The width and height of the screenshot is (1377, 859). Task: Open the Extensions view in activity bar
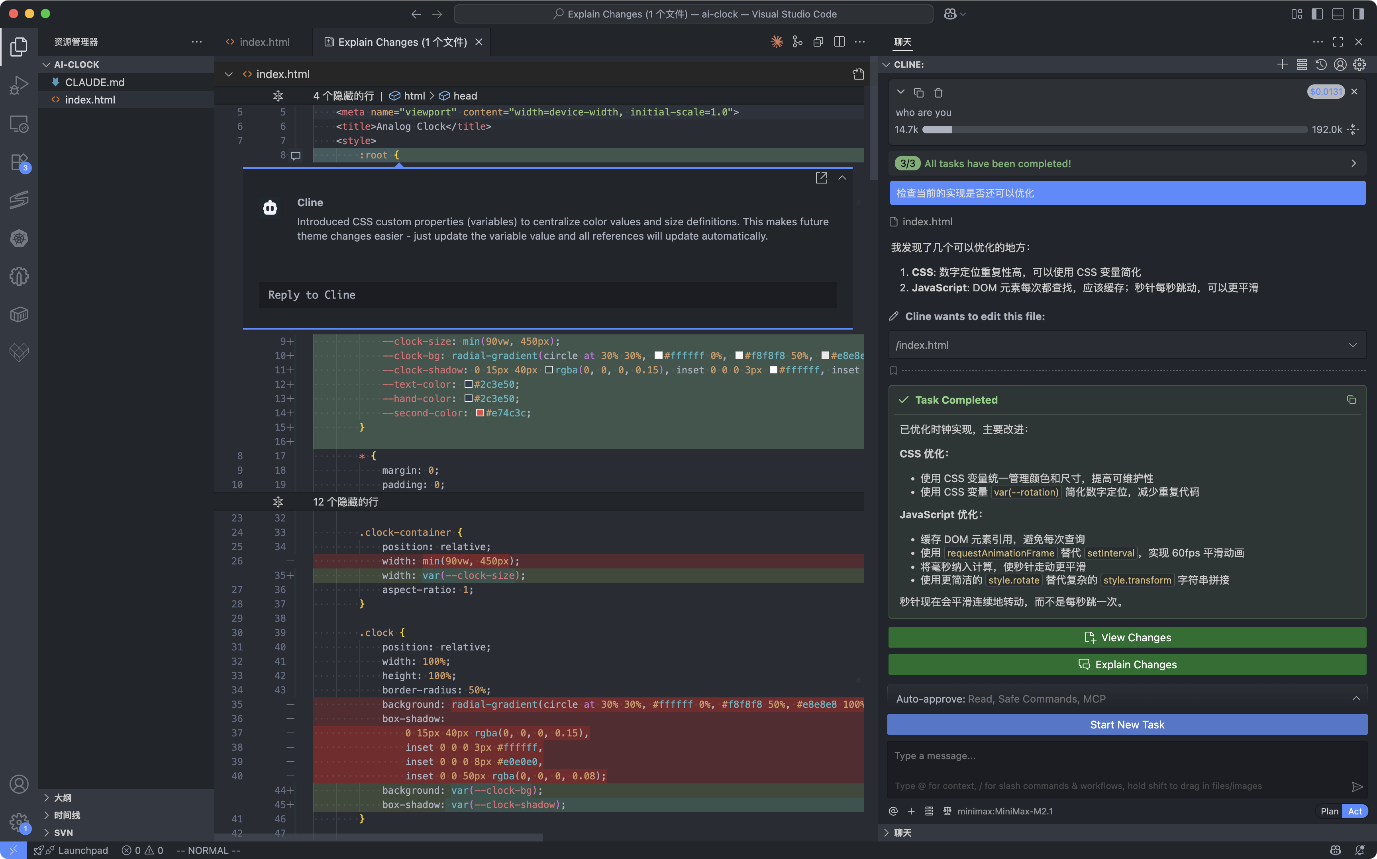coord(19,162)
